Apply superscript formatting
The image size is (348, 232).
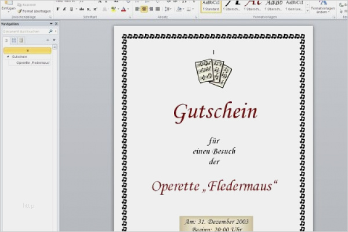[x=95, y=9]
